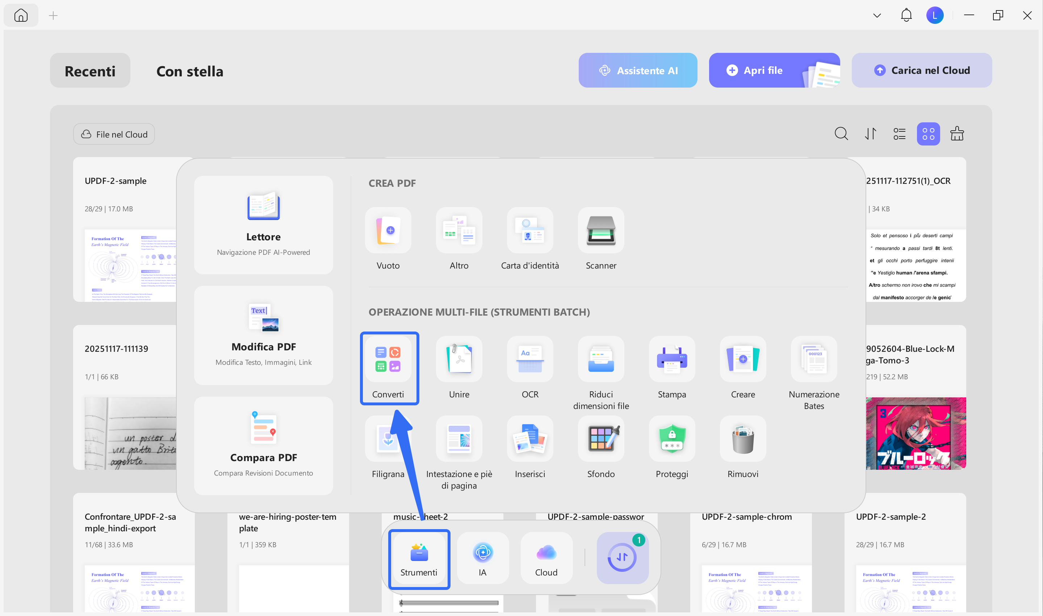This screenshot has height=616, width=1043.
Task: Click the Strumenti dock button
Action: (419, 559)
